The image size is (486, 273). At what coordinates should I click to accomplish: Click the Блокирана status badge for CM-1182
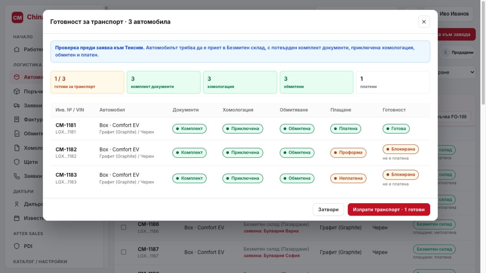coord(401,149)
